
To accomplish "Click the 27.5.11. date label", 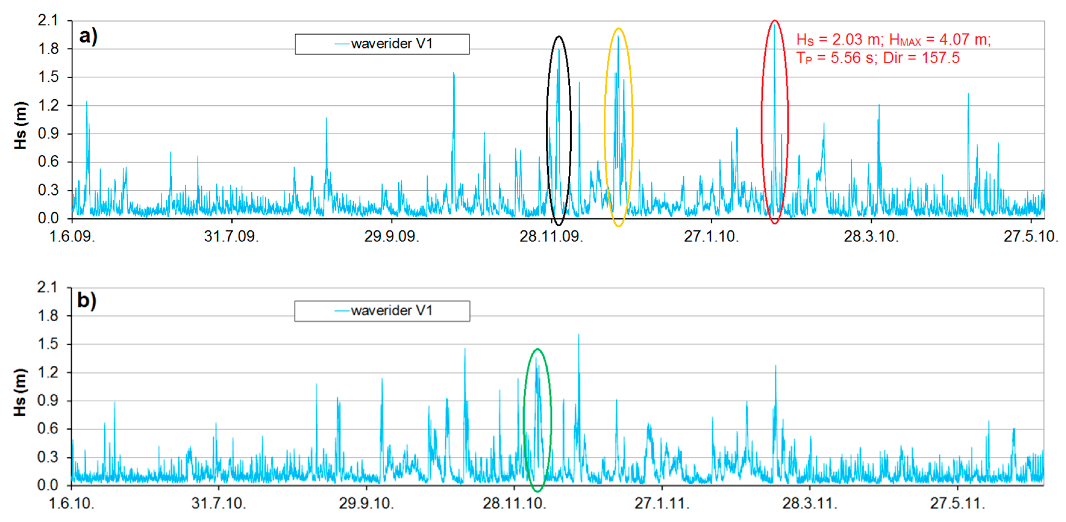I will [x=958, y=503].
